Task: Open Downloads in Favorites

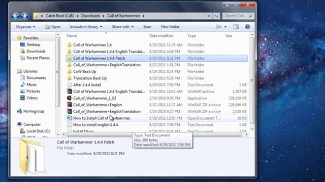Action: coord(36,51)
